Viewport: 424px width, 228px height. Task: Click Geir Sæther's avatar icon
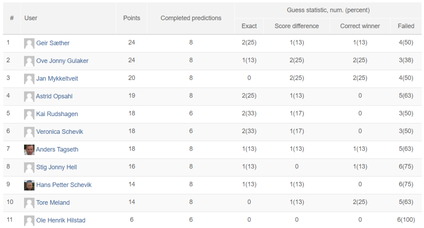pos(29,43)
